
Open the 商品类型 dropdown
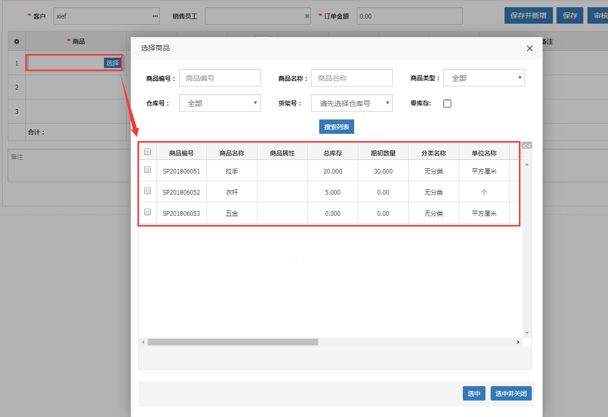(484, 78)
